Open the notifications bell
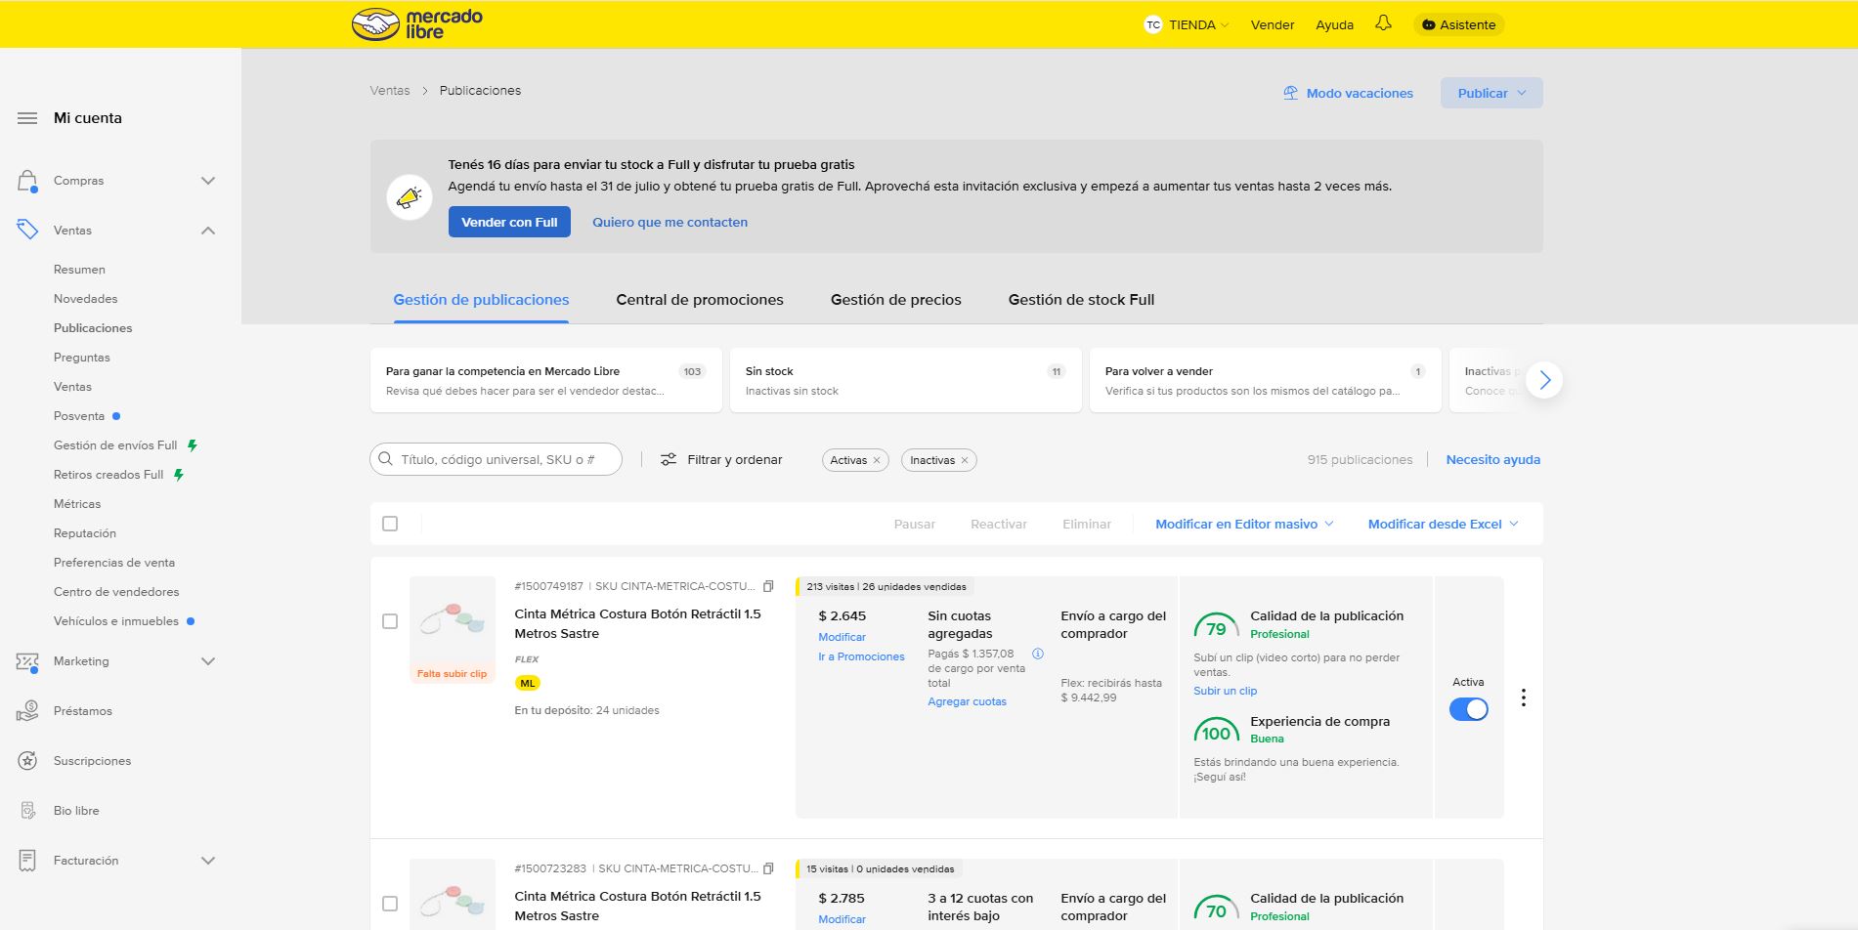Image resolution: width=1858 pixels, height=930 pixels. coord(1383,23)
